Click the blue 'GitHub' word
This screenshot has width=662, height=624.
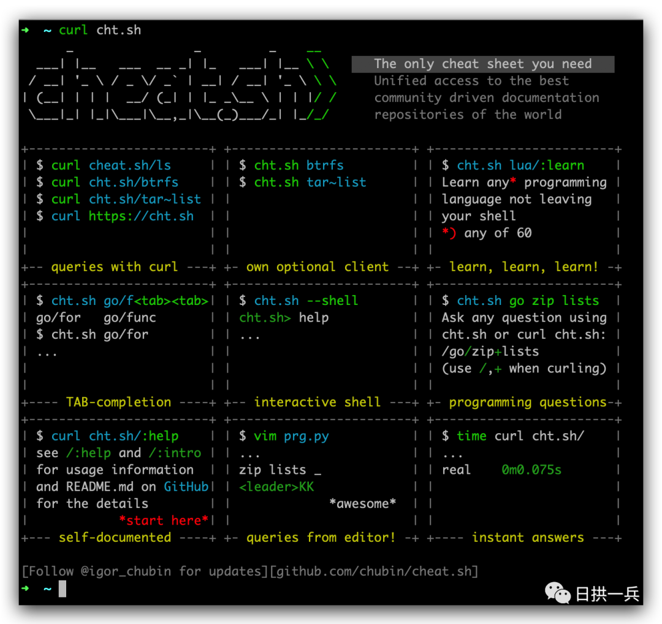click(x=186, y=487)
